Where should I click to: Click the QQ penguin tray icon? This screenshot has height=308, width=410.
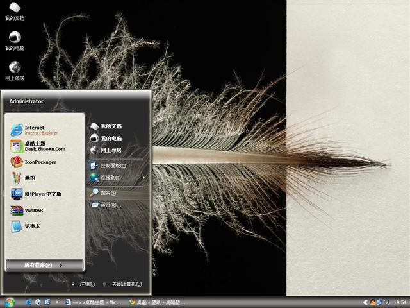click(373, 302)
